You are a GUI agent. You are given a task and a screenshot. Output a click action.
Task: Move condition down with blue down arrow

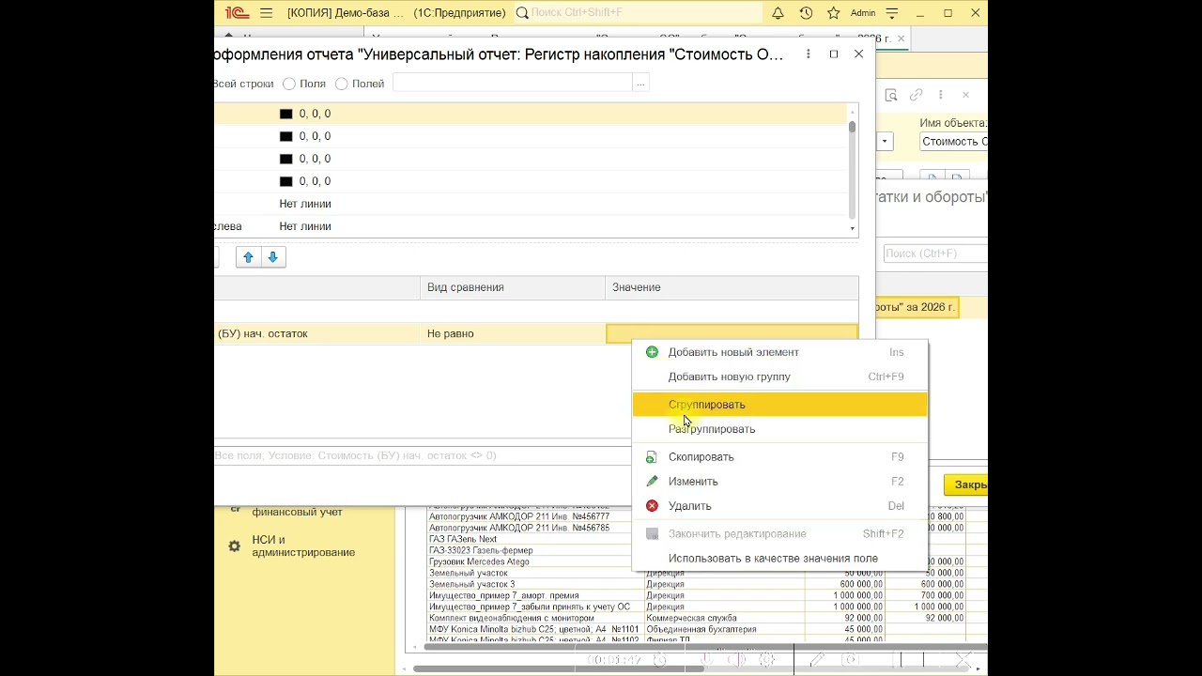point(273,257)
